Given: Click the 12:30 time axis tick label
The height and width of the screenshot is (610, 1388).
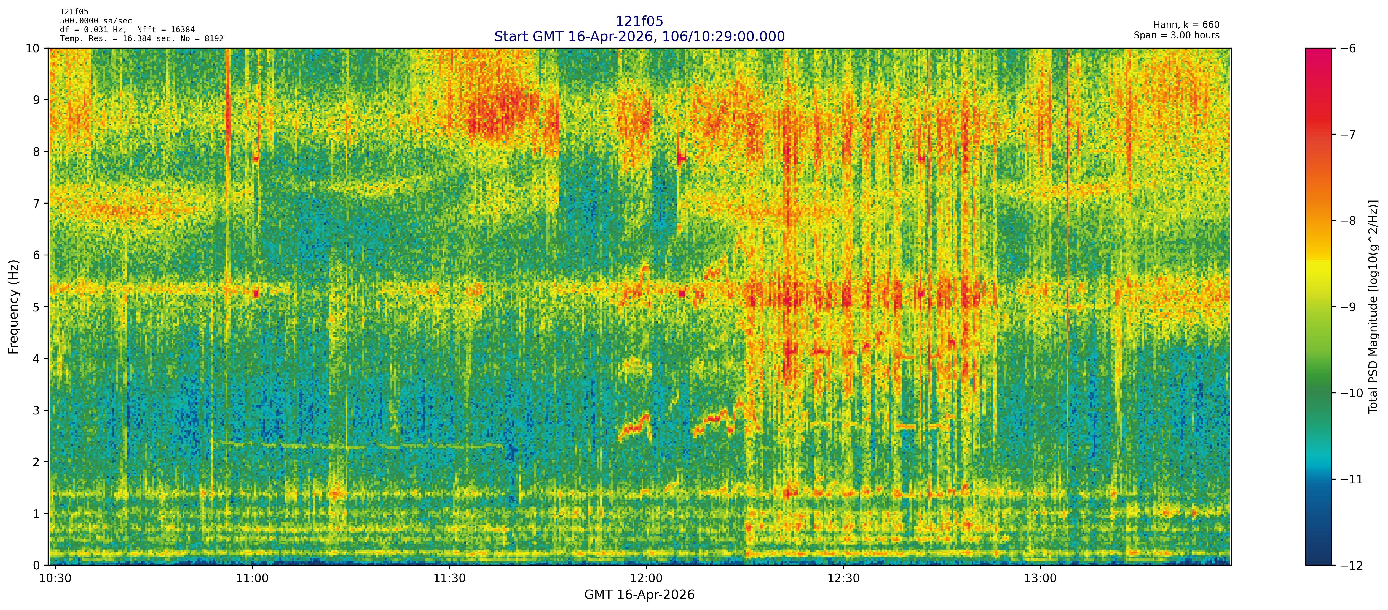Looking at the screenshot, I should pos(843,578).
